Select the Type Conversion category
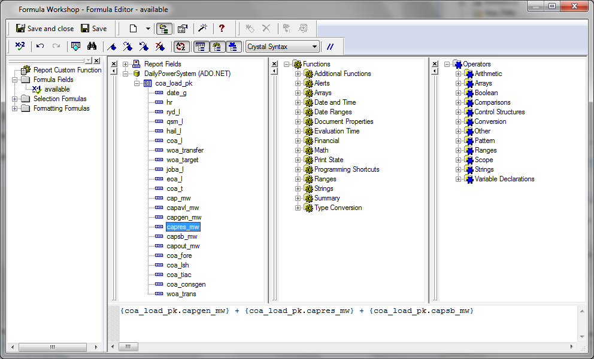 [x=338, y=208]
